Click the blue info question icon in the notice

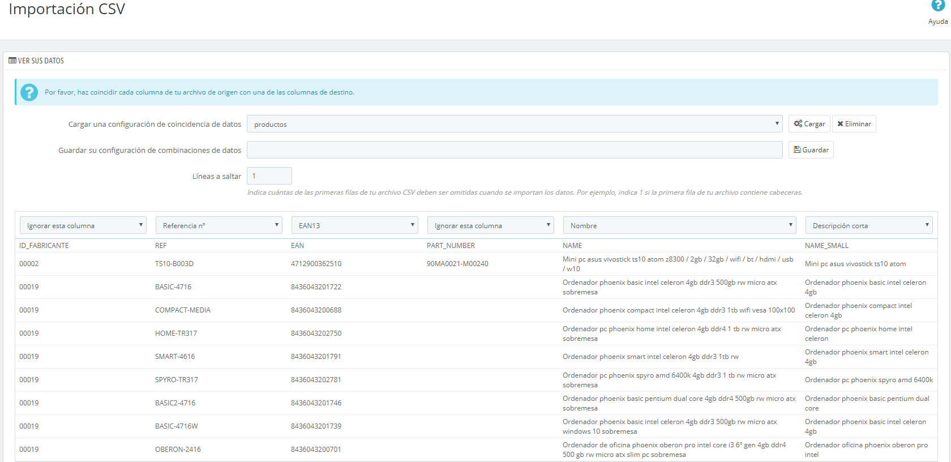29,92
